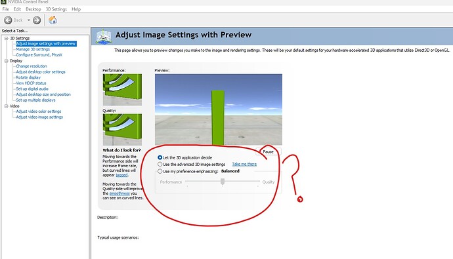The height and width of the screenshot is (259, 453).
Task: Open Set up multiple displays task
Action: pyautogui.click(x=35, y=100)
